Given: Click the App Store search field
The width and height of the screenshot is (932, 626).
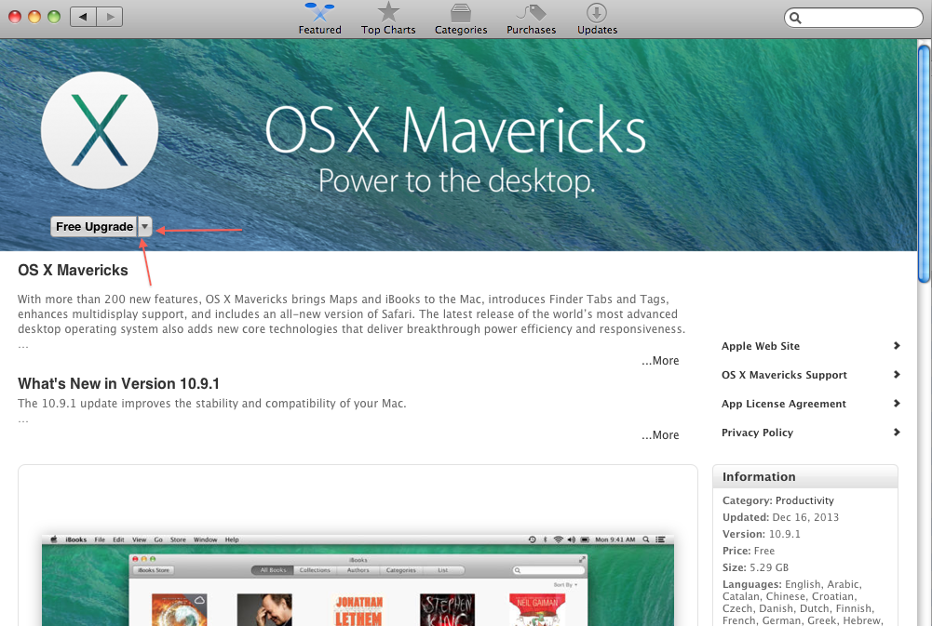Looking at the screenshot, I should [854, 18].
